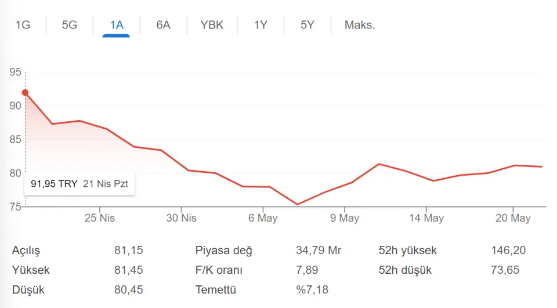Show the 1Y chart range
This screenshot has width=557, height=308.
[261, 25]
